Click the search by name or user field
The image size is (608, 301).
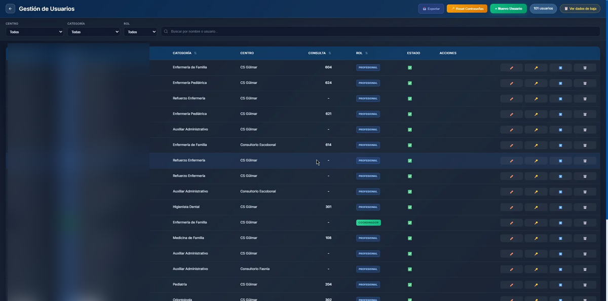pos(380,31)
